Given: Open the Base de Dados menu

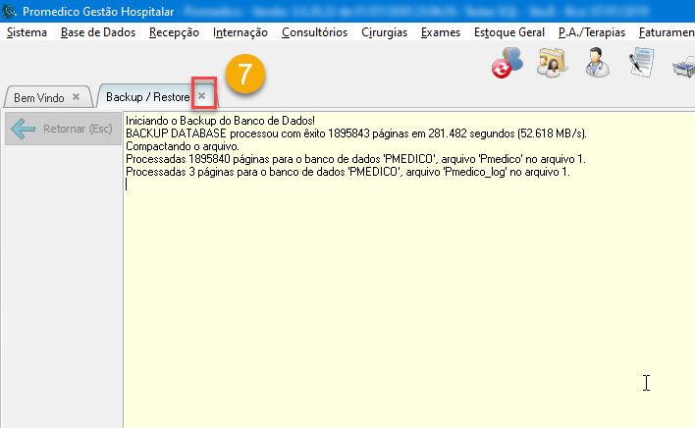Looking at the screenshot, I should [x=98, y=32].
